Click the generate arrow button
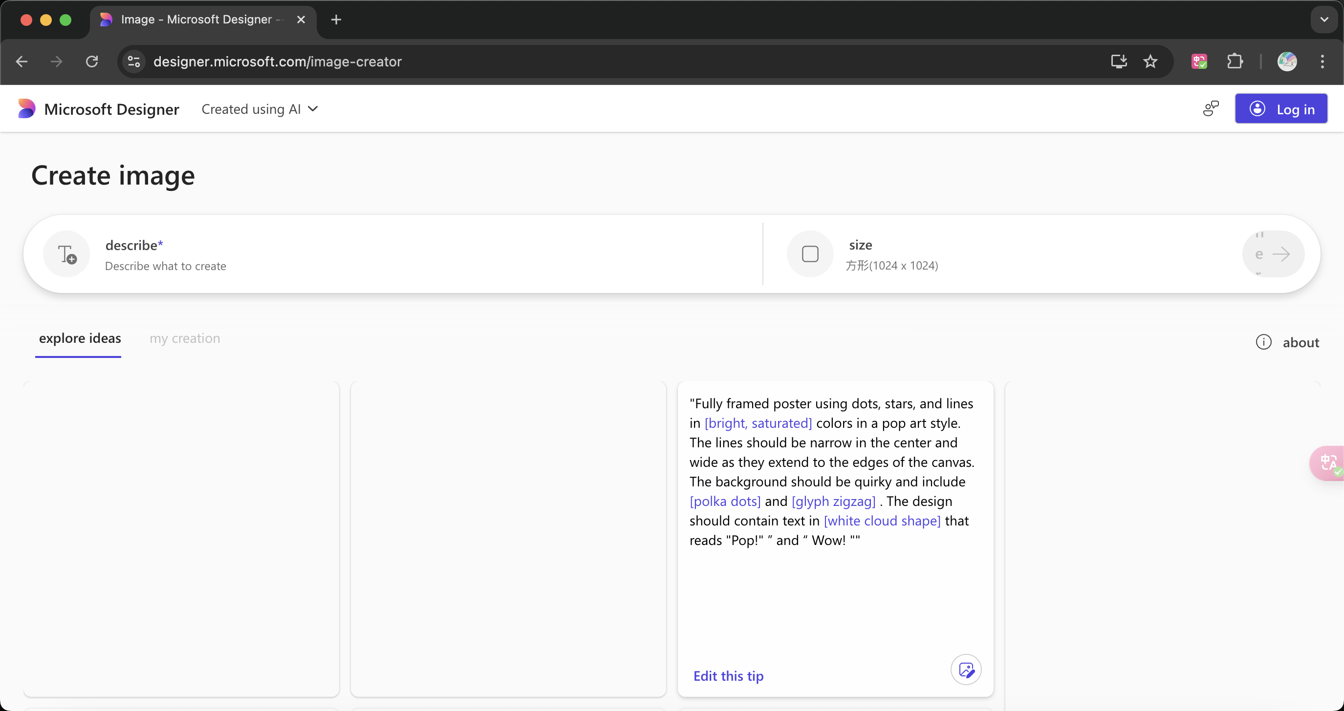 point(1274,254)
